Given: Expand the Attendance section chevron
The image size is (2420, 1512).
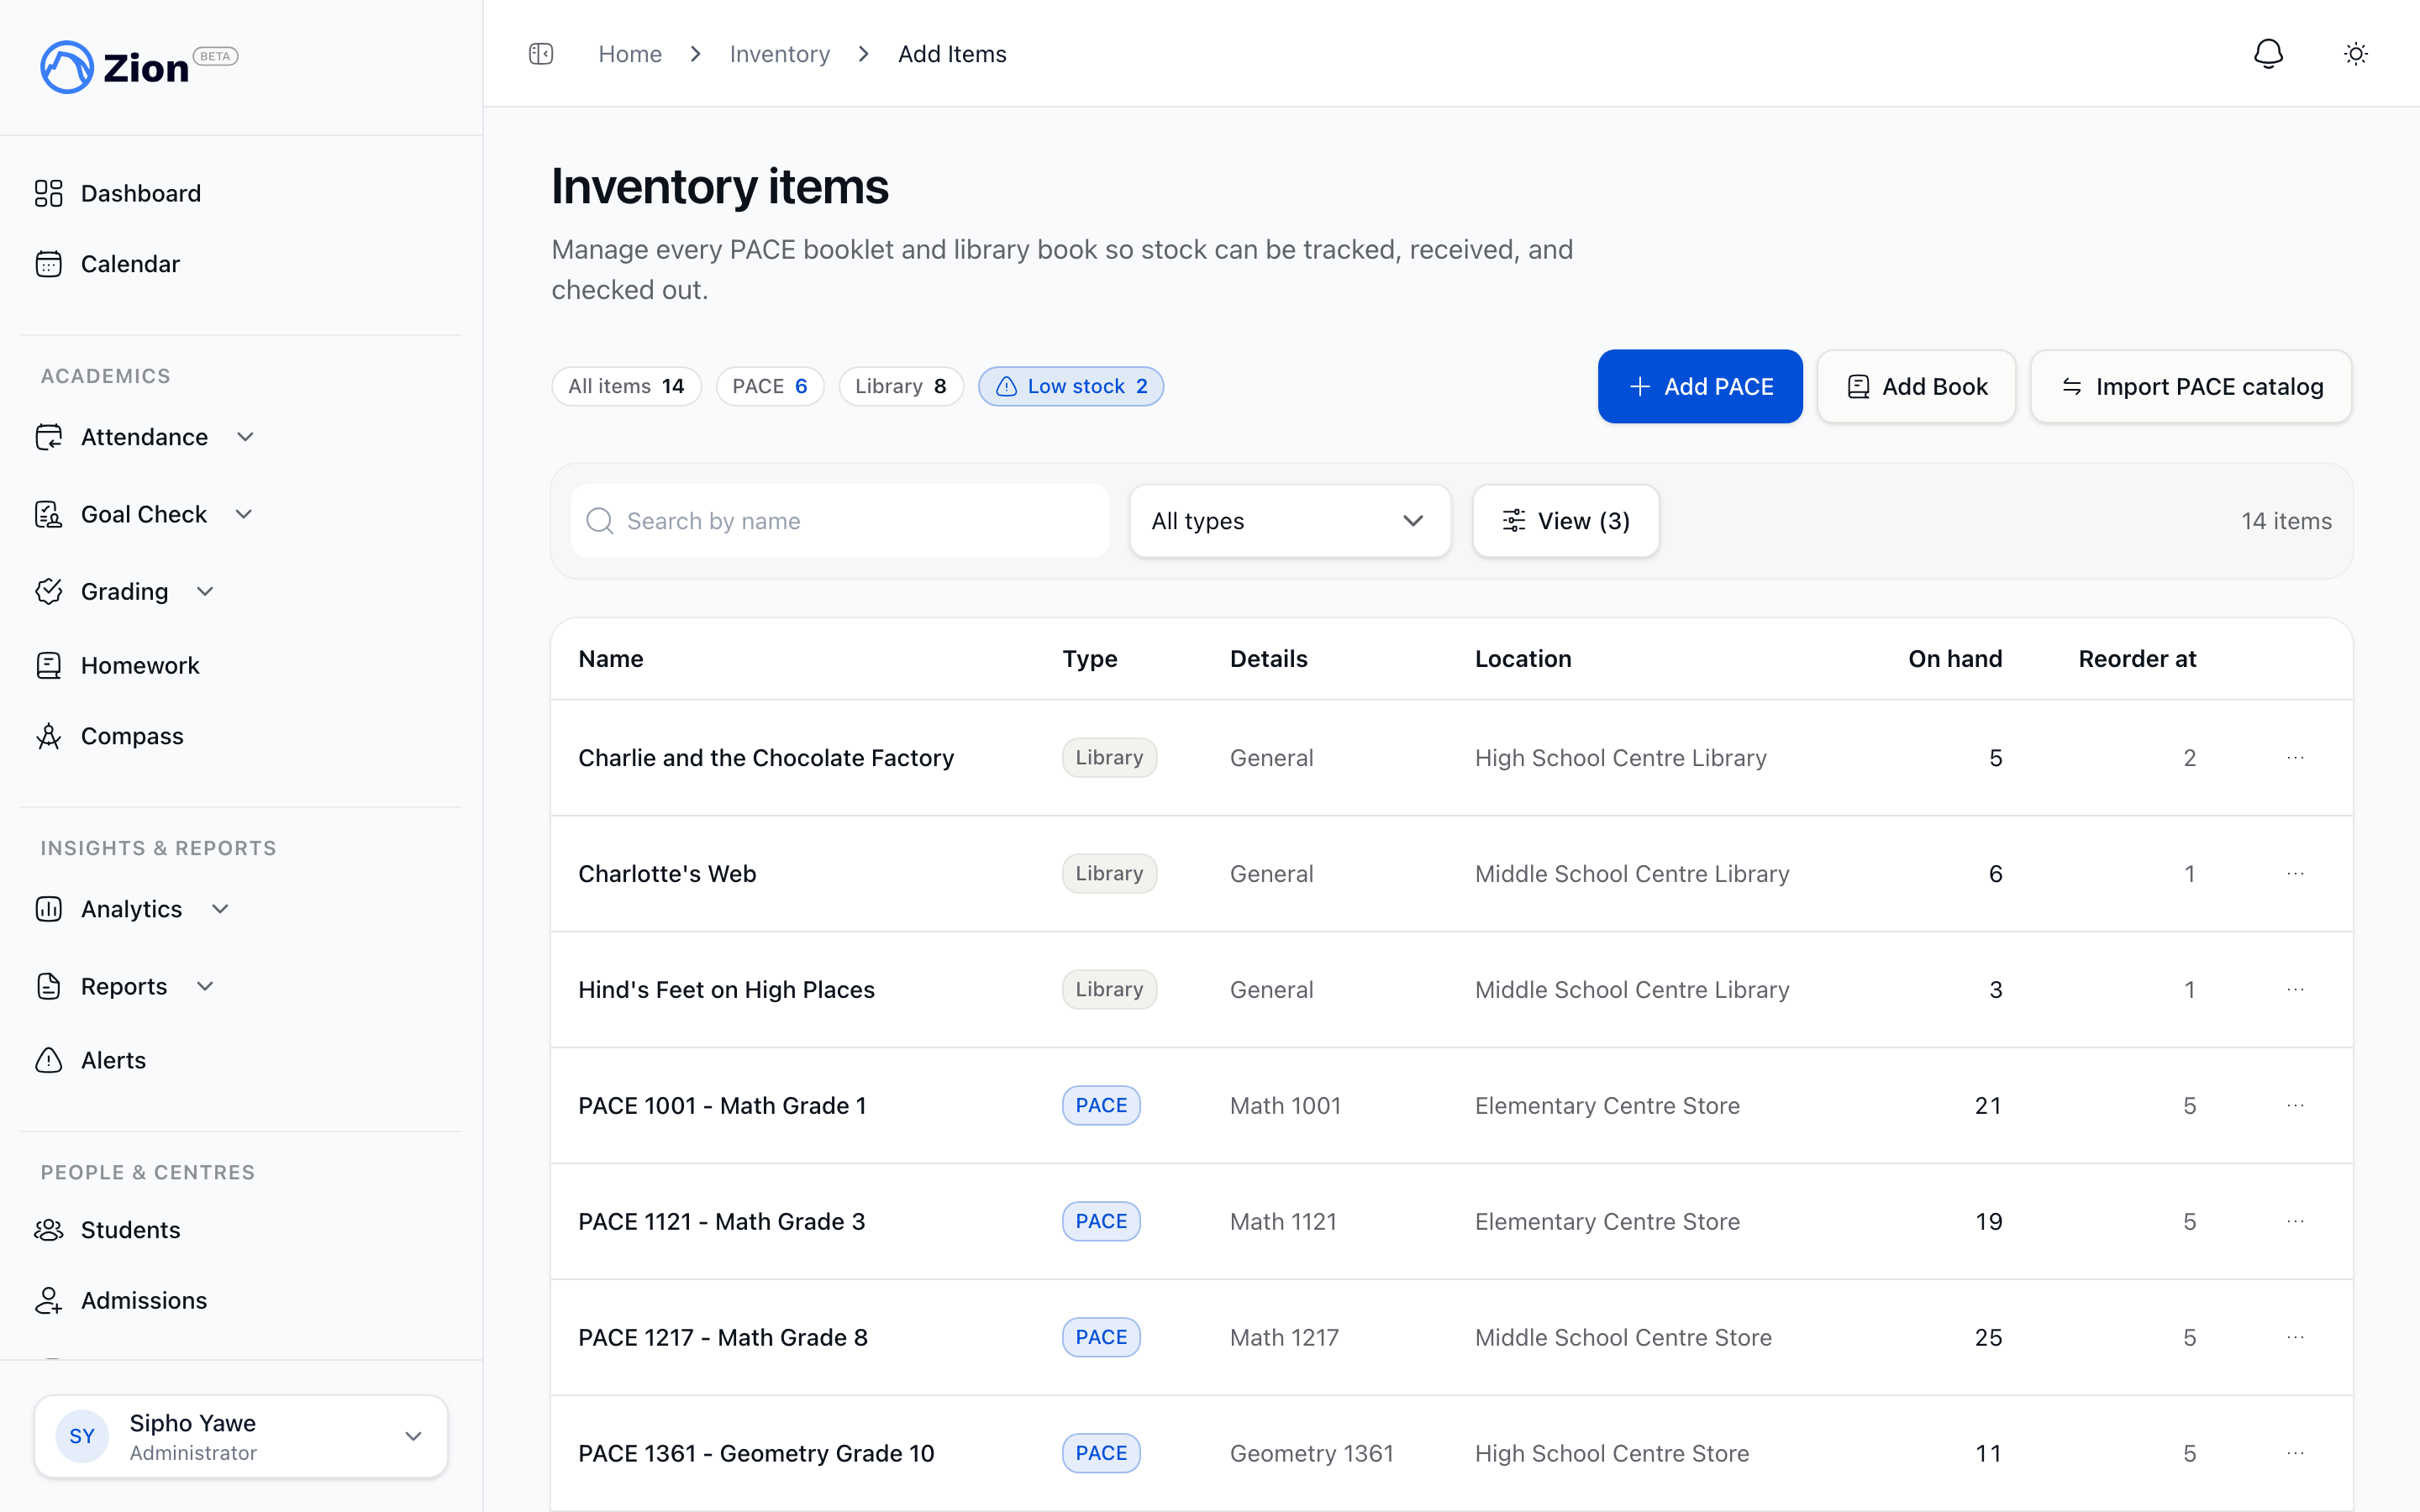Looking at the screenshot, I should pyautogui.click(x=246, y=437).
